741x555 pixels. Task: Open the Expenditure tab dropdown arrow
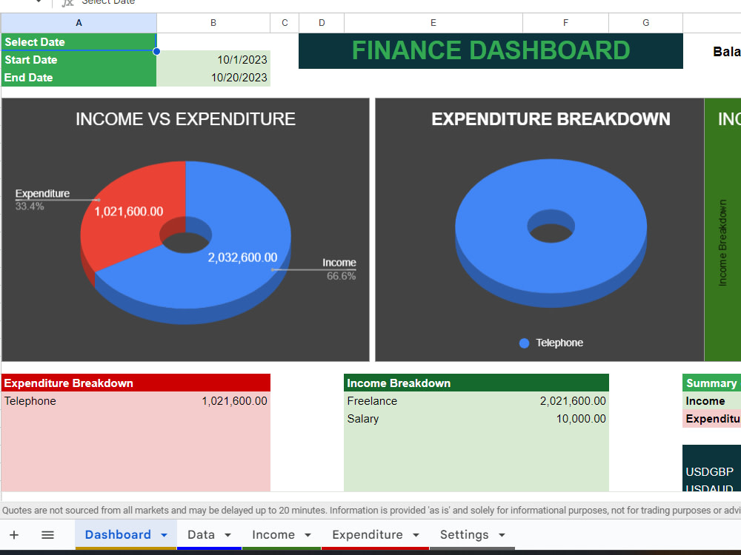point(416,535)
